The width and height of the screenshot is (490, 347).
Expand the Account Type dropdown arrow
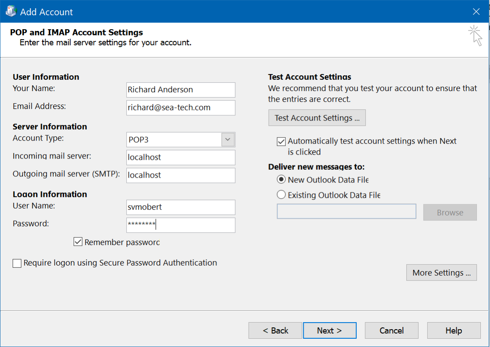228,140
